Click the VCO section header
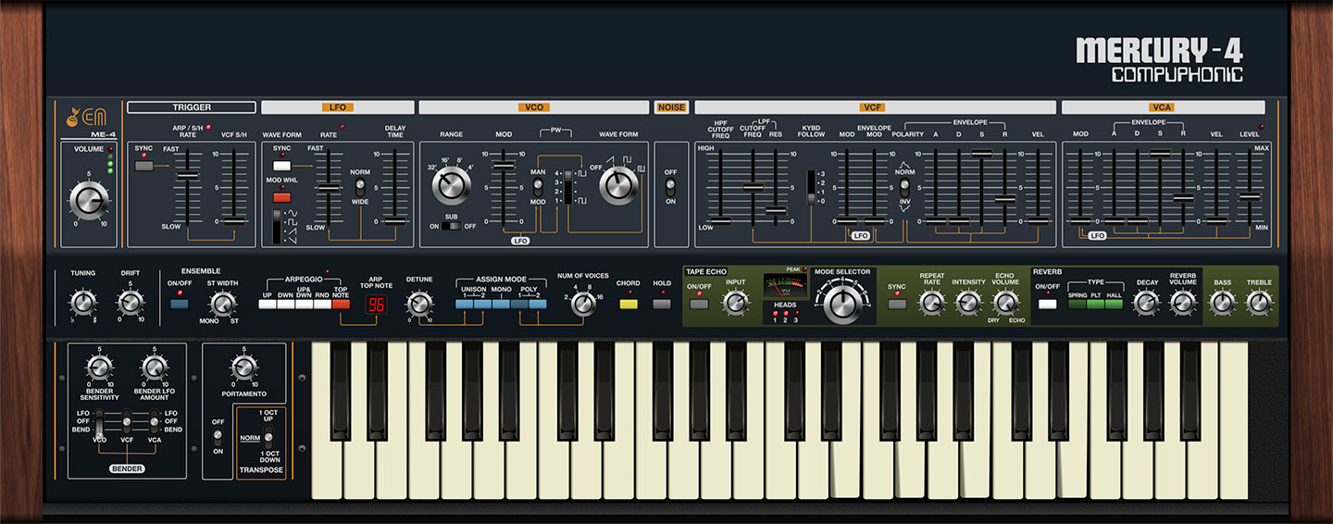 [x=534, y=107]
